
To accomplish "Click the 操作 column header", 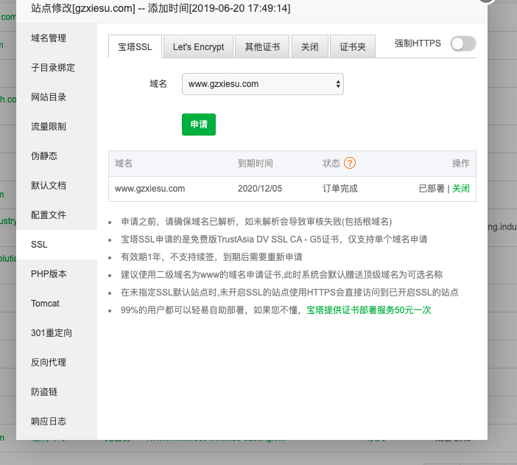I will 460,163.
